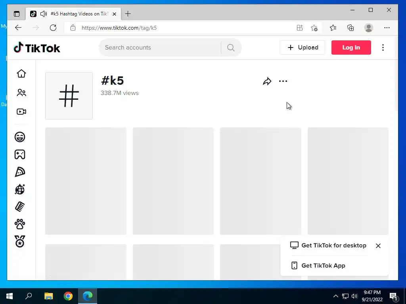Select Dance disco ball category icon
This screenshot has height=304, width=406.
(x=20, y=189)
